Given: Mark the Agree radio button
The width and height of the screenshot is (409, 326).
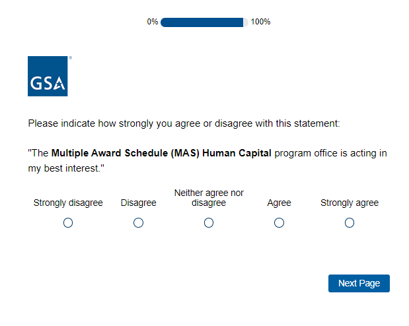Looking at the screenshot, I should click(279, 223).
